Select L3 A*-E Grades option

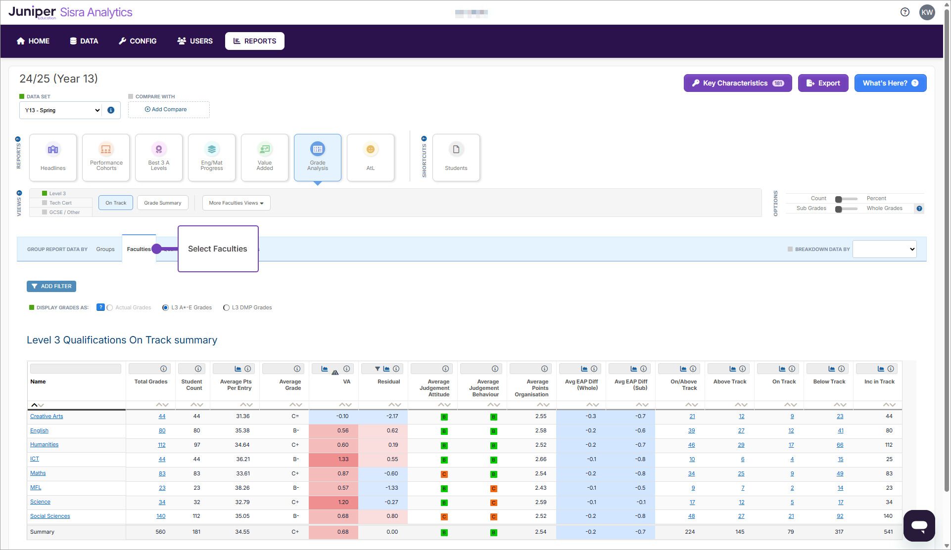click(166, 307)
